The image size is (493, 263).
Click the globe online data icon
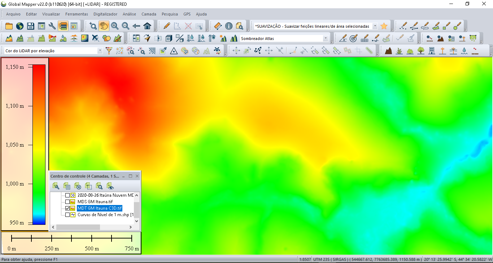pos(19,26)
